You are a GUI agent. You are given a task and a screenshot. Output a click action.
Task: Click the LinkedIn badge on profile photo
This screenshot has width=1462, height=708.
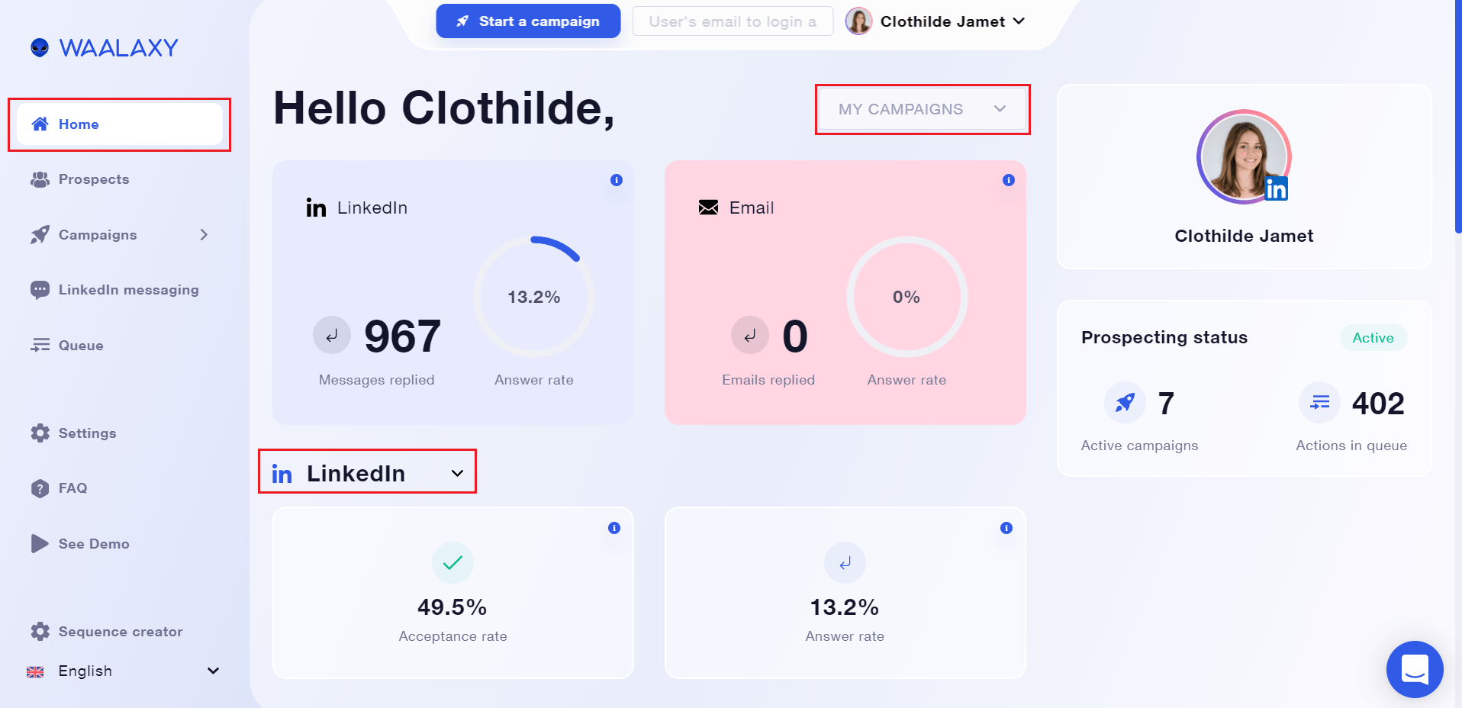1276,188
